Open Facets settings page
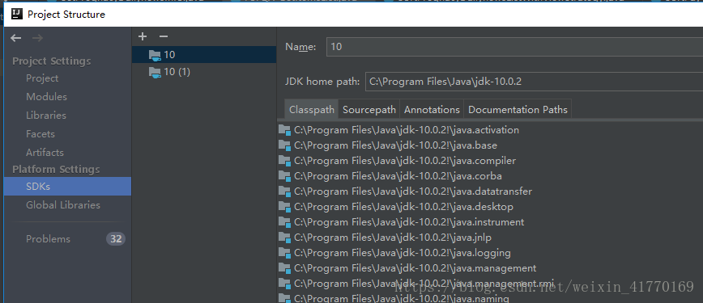This screenshot has height=303, width=703. tap(40, 134)
